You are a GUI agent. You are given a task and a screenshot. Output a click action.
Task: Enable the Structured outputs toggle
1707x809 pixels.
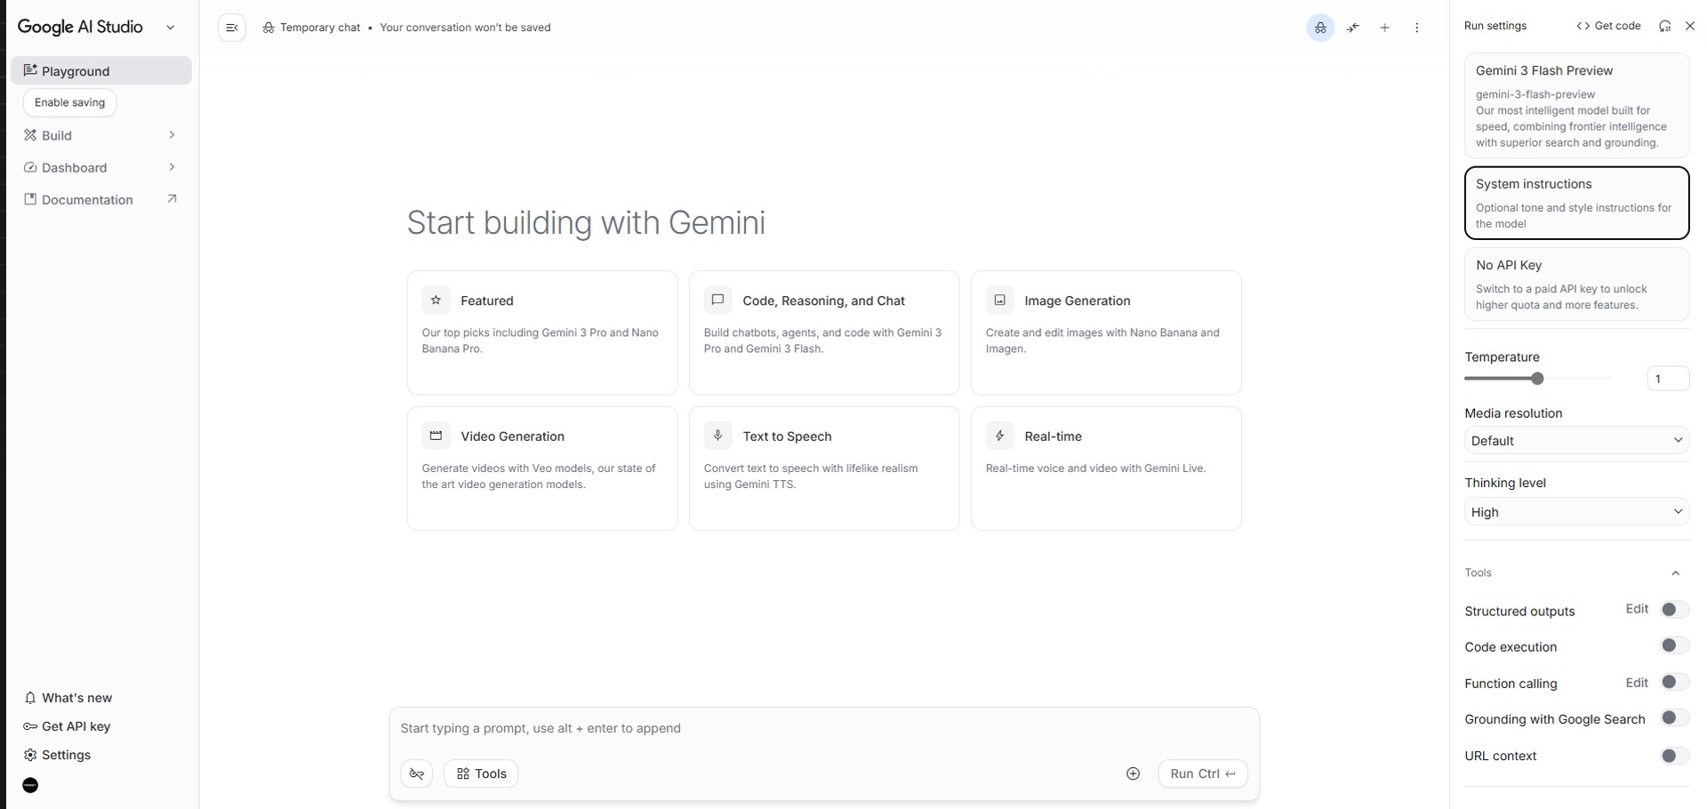pyautogui.click(x=1674, y=610)
